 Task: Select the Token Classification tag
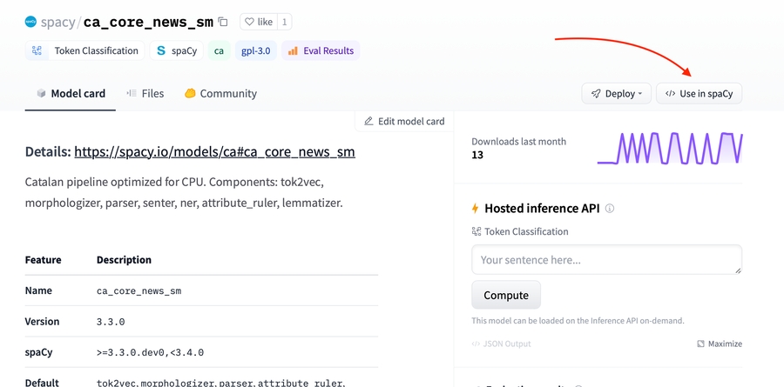pos(85,50)
